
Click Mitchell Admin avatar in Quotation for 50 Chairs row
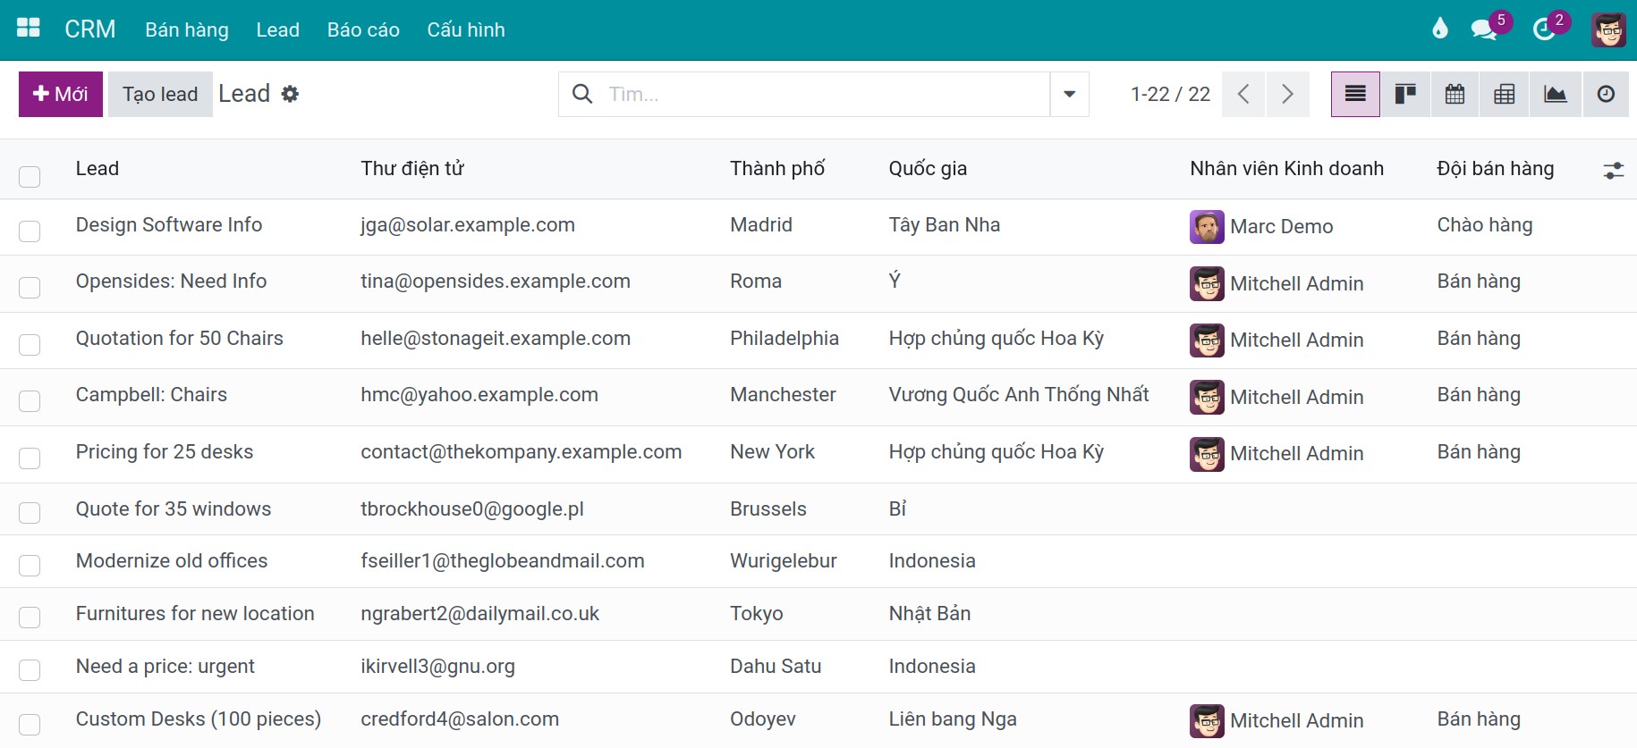1207,340
